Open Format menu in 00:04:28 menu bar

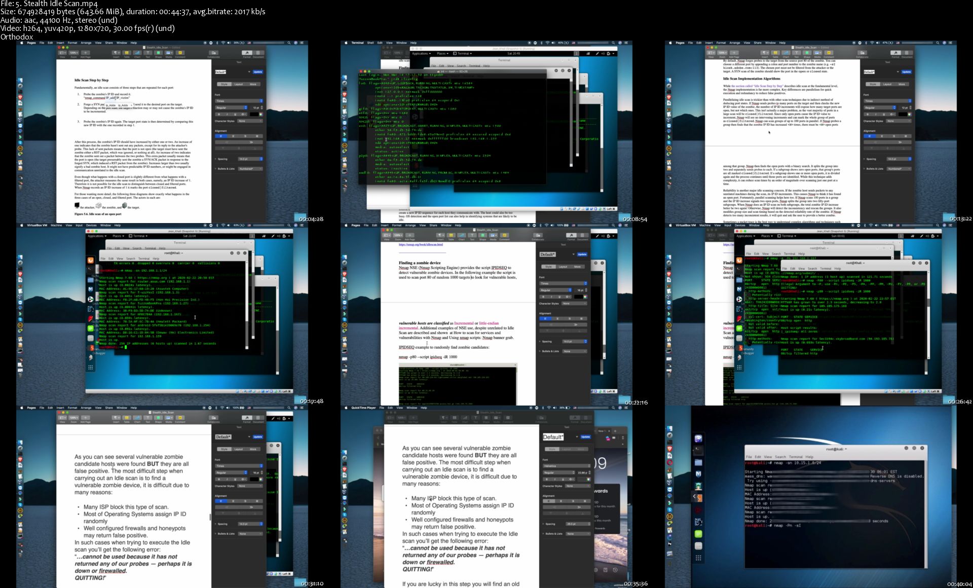[x=72, y=43]
